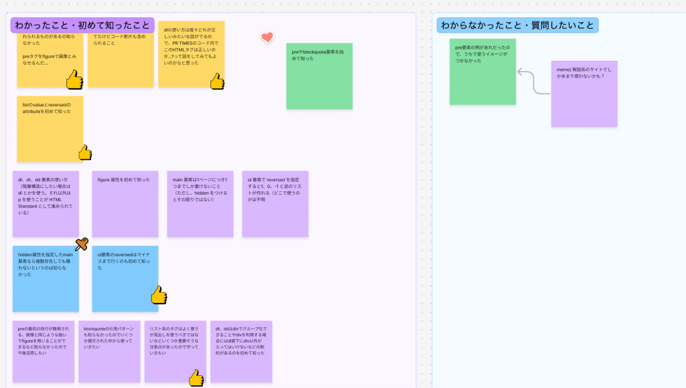
Task: Click the 'preの最初の改行が無視される' purple note
Action: (x=44, y=351)
